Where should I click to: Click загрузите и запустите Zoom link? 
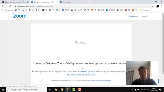coord(81,74)
